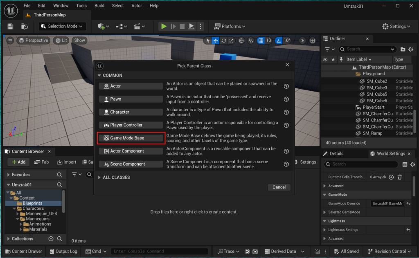Open the Blueprints dropdown in the main toolbar
This screenshot has width=419, height=258.
[x=121, y=27]
